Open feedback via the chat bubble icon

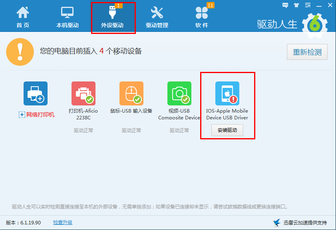pos(285,5)
